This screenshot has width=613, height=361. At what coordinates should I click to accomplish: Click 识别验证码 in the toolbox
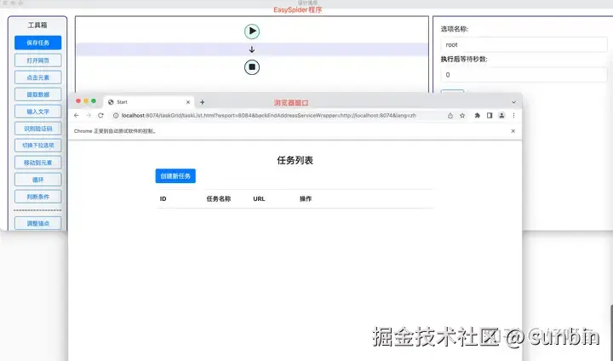[x=38, y=129]
